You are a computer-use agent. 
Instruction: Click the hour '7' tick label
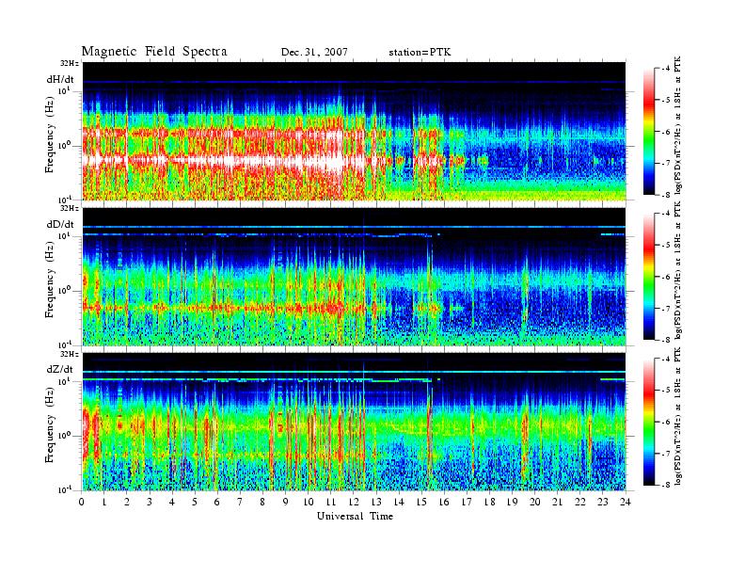click(240, 502)
